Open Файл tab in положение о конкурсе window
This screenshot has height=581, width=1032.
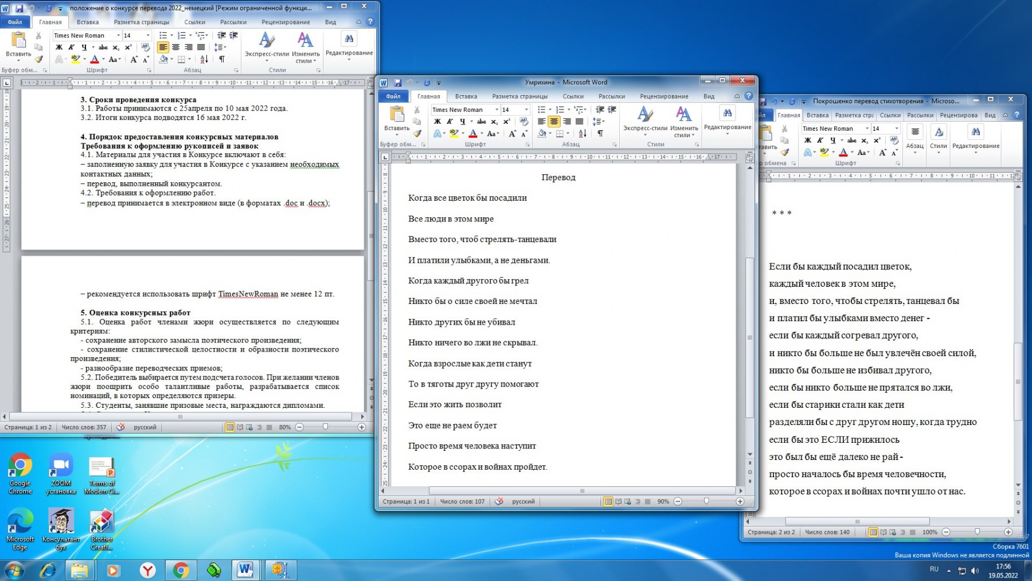(x=15, y=22)
